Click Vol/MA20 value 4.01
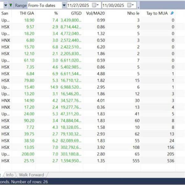The width and height of the screenshot is (185, 185). pos(101,101)
